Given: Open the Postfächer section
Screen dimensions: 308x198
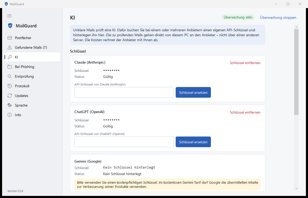Looking at the screenshot, I should [32, 38].
